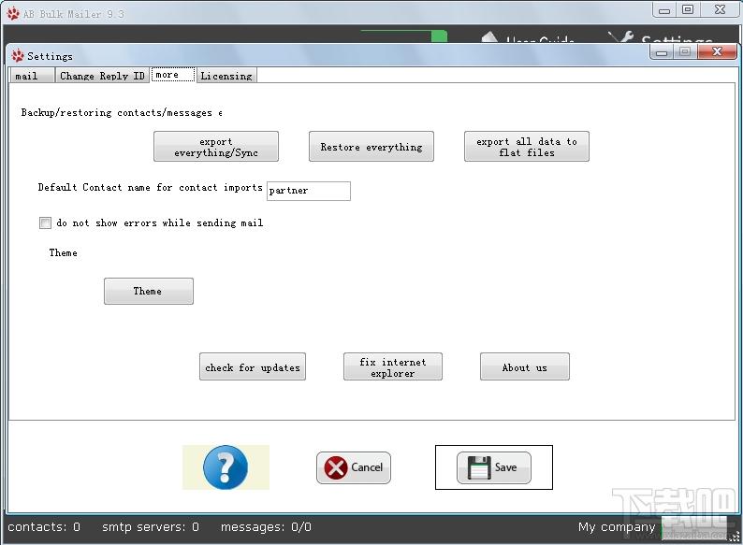Click the AB Bulk Mailer title paw icon
The height and width of the screenshot is (545, 743).
(x=13, y=14)
